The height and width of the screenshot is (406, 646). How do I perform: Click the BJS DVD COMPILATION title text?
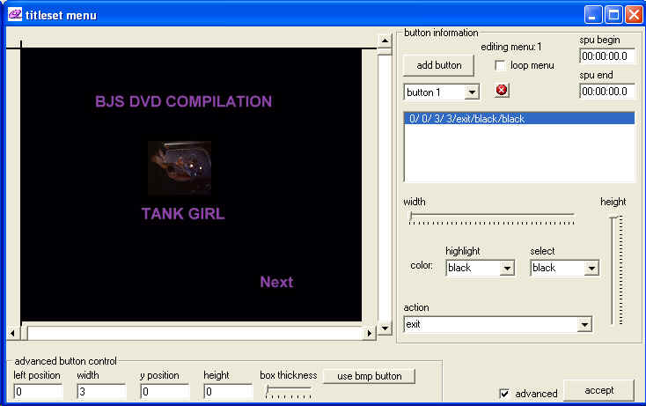(x=183, y=101)
